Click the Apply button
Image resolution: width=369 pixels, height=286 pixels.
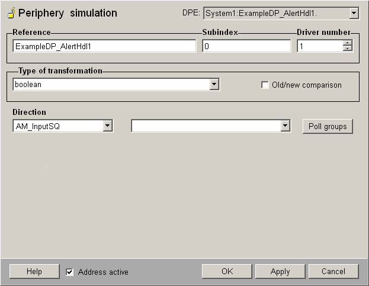click(280, 271)
